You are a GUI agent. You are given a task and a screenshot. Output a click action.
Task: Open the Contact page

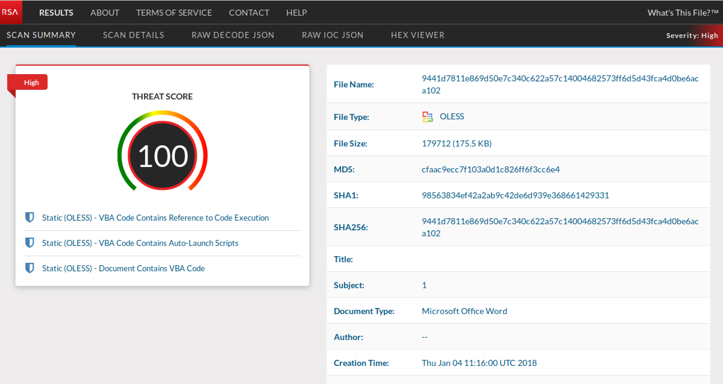click(249, 13)
